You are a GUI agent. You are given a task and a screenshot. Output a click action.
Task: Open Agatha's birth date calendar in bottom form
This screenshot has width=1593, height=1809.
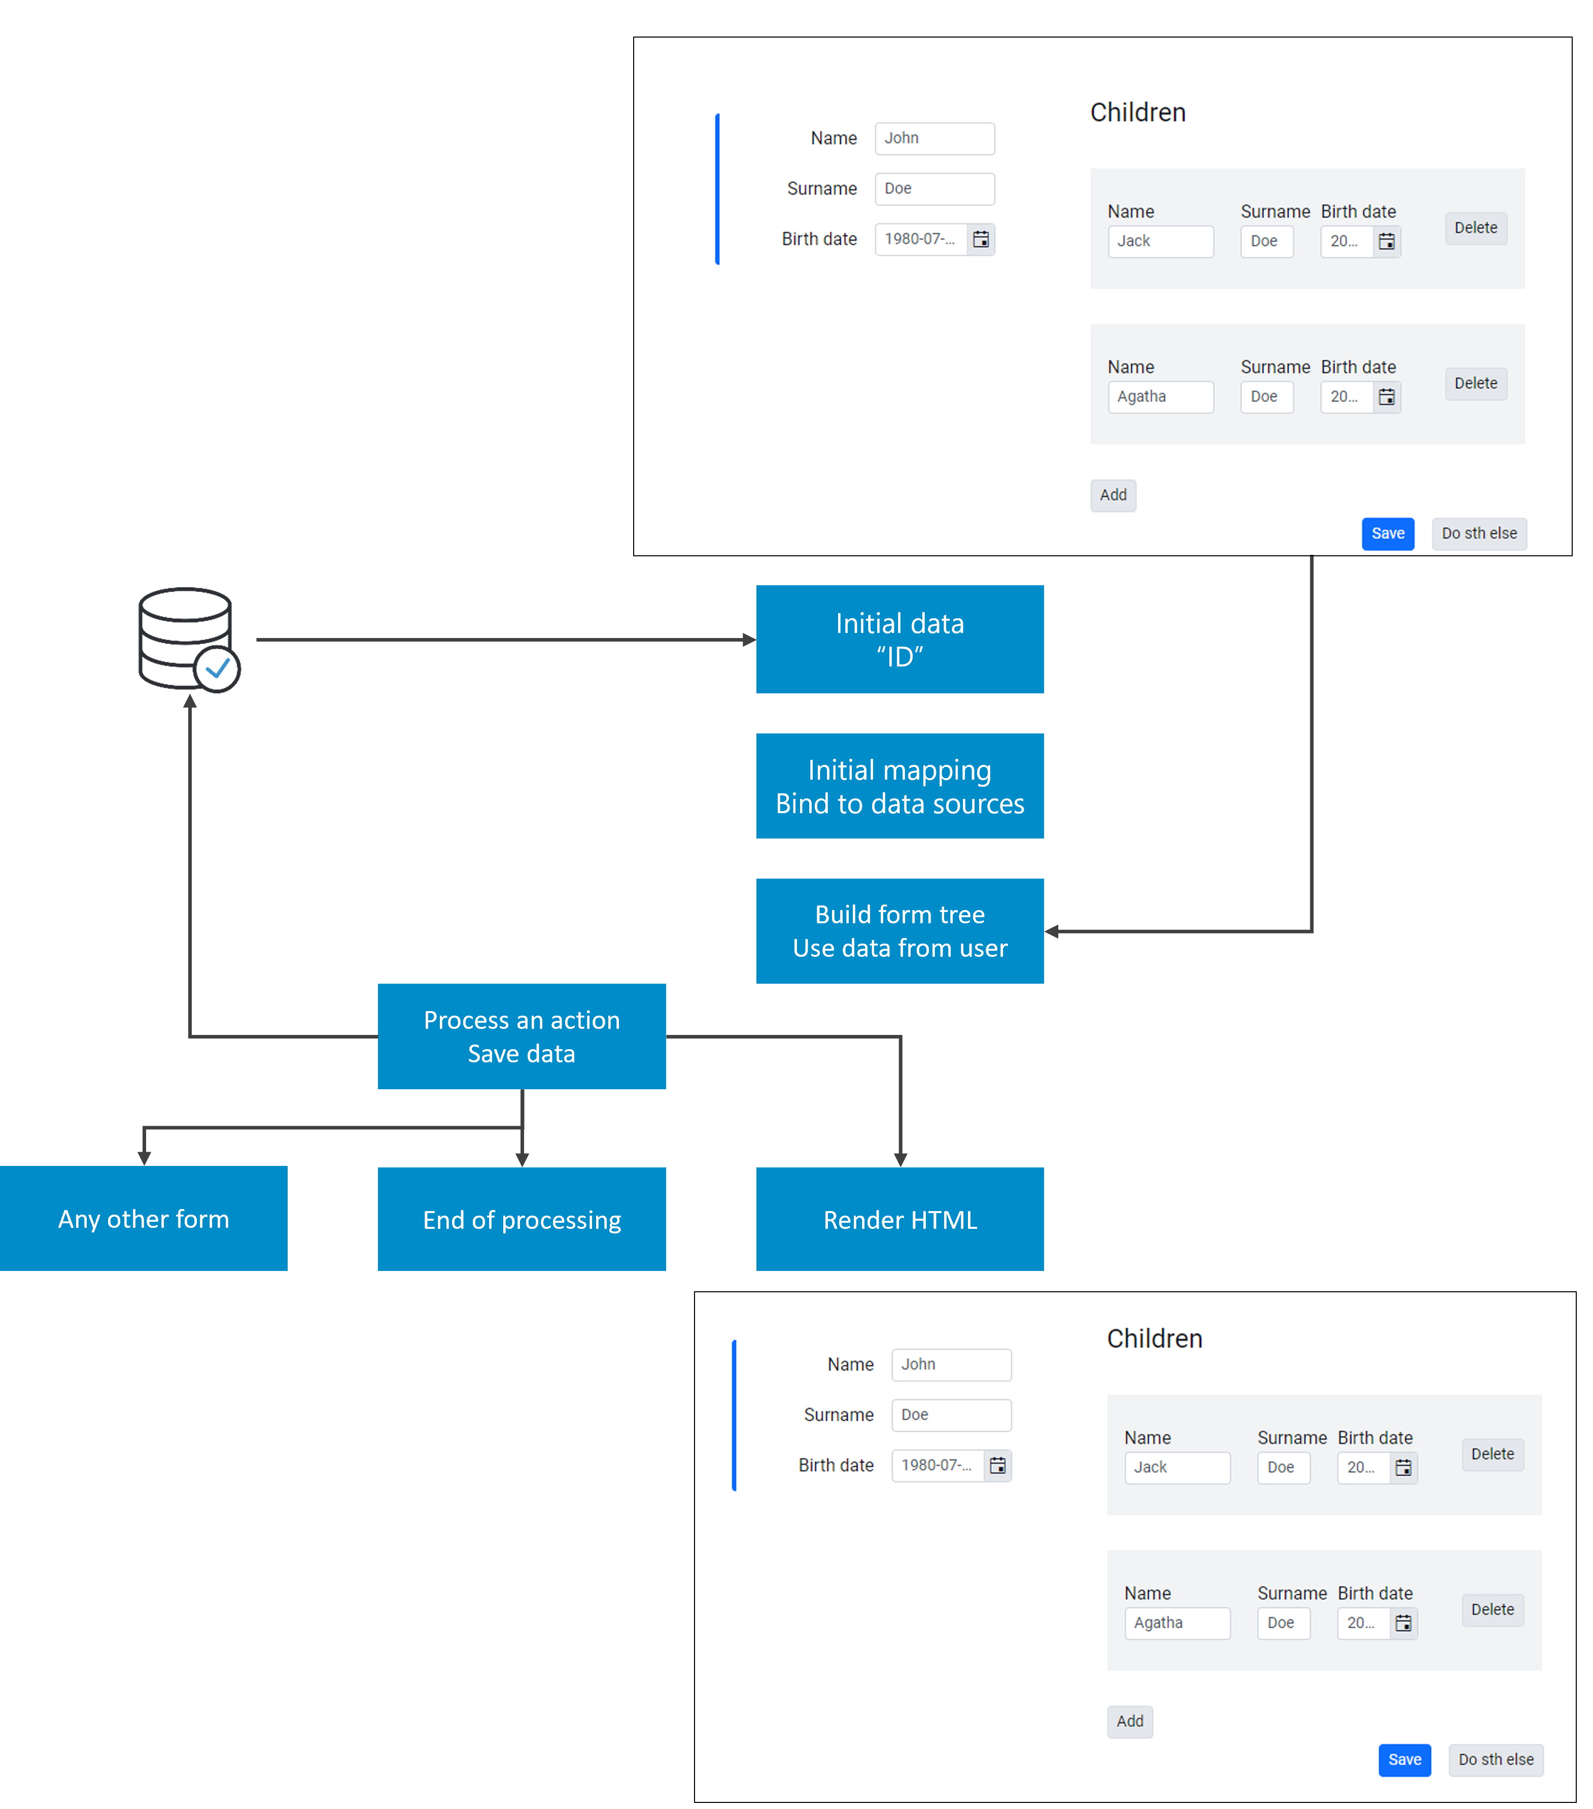click(x=1404, y=1623)
